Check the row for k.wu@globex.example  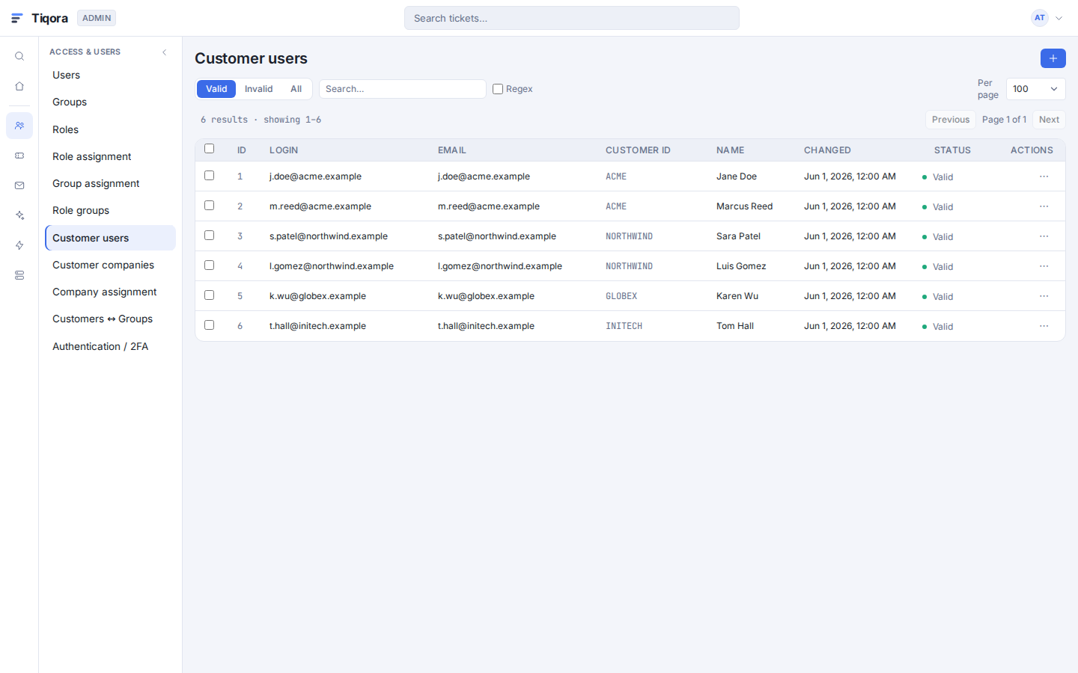(x=210, y=295)
